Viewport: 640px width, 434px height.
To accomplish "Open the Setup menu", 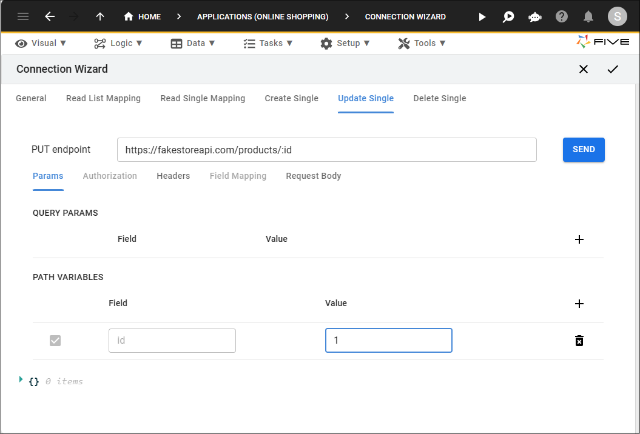I will 345,43.
